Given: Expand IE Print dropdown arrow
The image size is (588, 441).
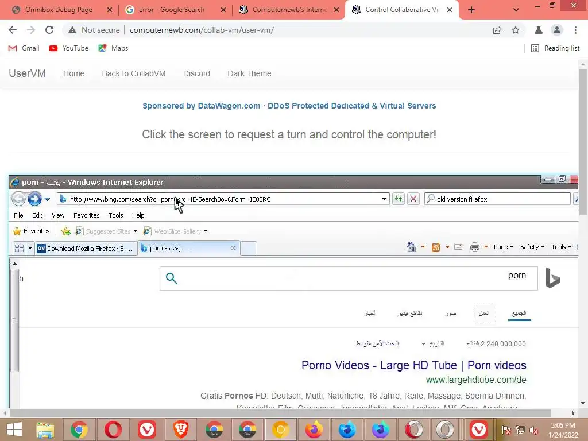Looking at the screenshot, I should tap(486, 247).
